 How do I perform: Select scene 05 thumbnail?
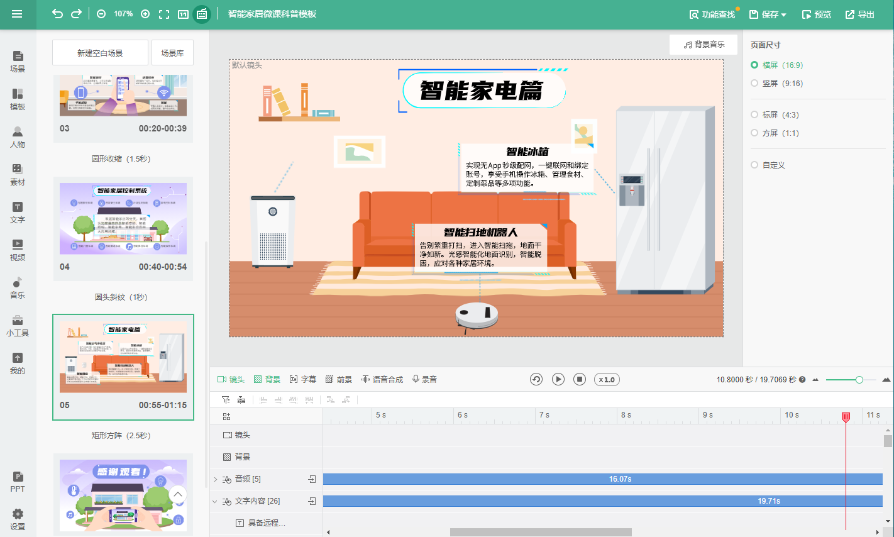click(x=123, y=357)
